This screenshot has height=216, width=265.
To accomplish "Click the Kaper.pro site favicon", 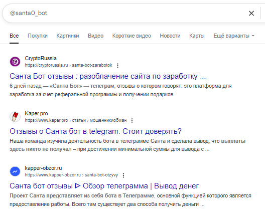I will [15, 117].
